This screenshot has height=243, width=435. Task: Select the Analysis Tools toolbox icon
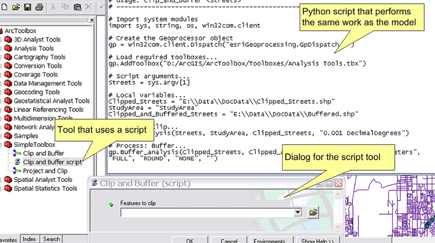pyautogui.click(x=8, y=48)
